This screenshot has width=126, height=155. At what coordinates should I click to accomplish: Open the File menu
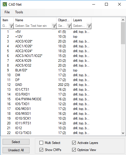coord(7,12)
